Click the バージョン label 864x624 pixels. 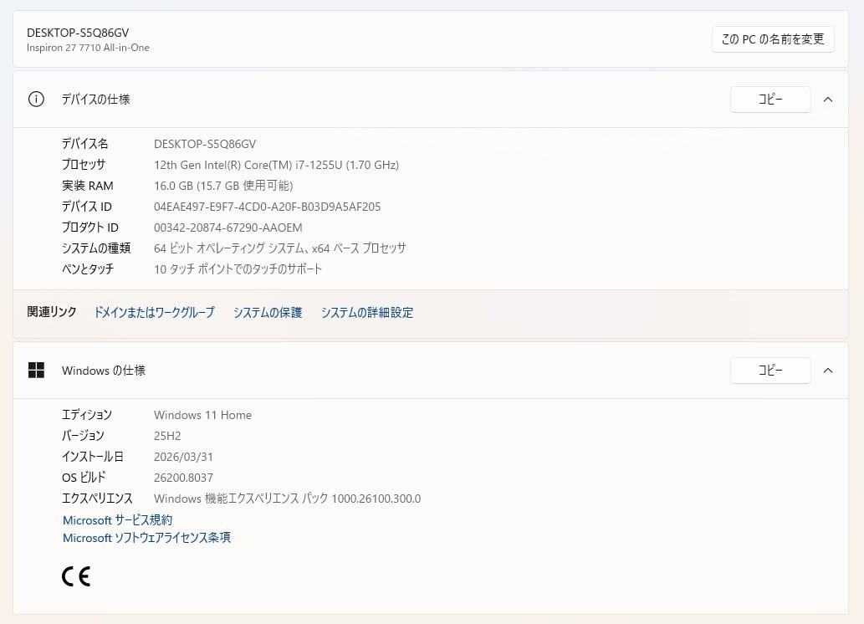(83, 436)
